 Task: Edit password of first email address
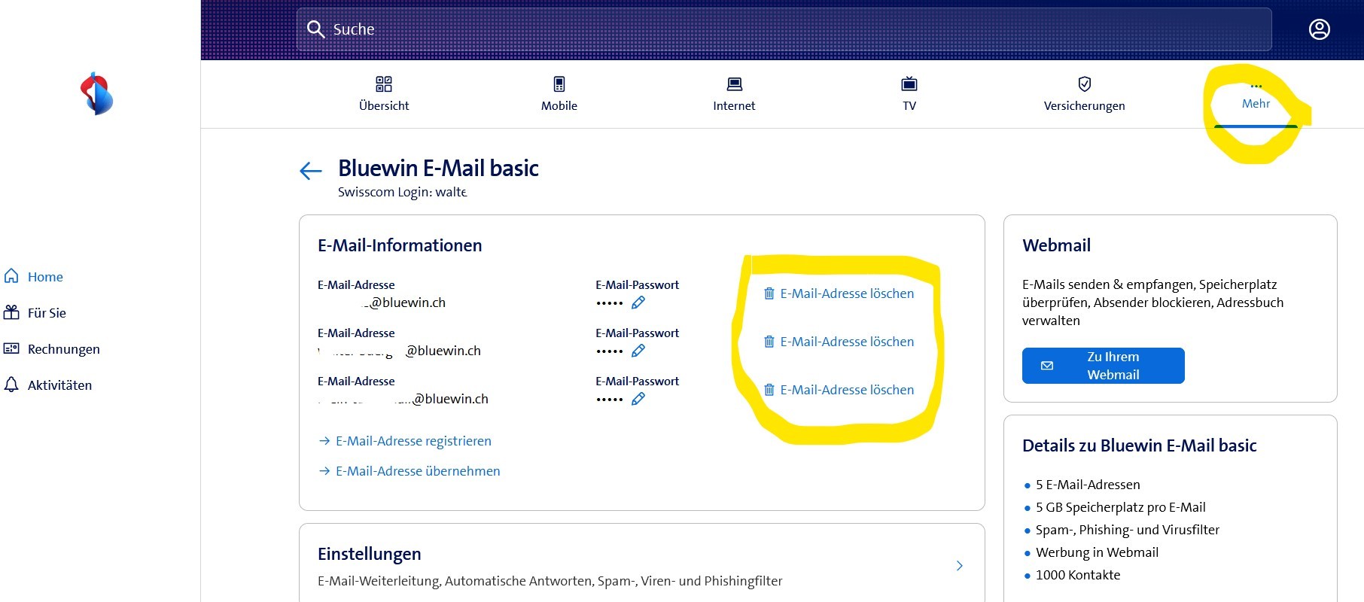click(x=638, y=303)
